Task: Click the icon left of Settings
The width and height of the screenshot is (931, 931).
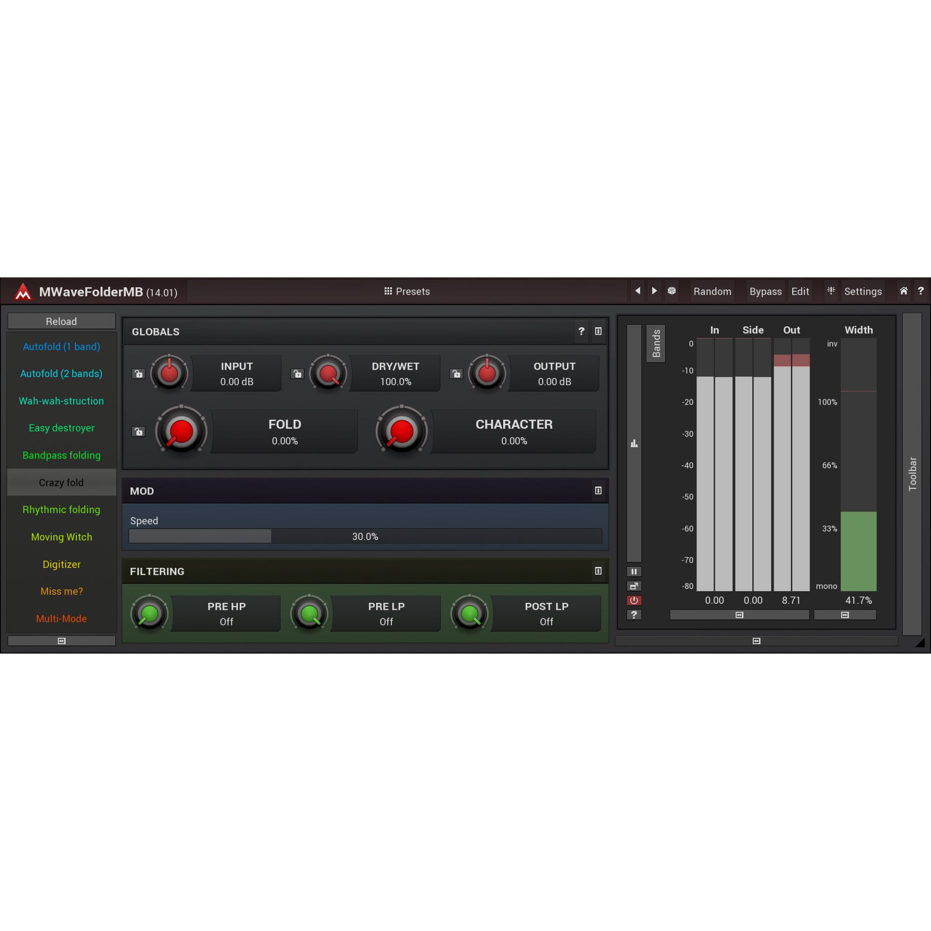Action: click(x=831, y=290)
